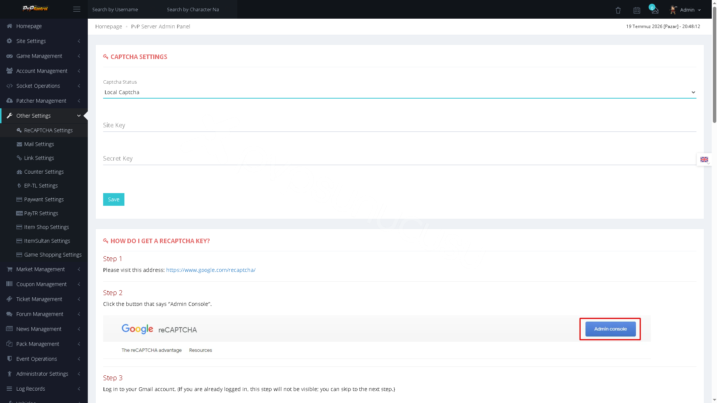This screenshot has width=717, height=403.
Task: Click the PvPKontrol logo
Action: [x=35, y=8]
